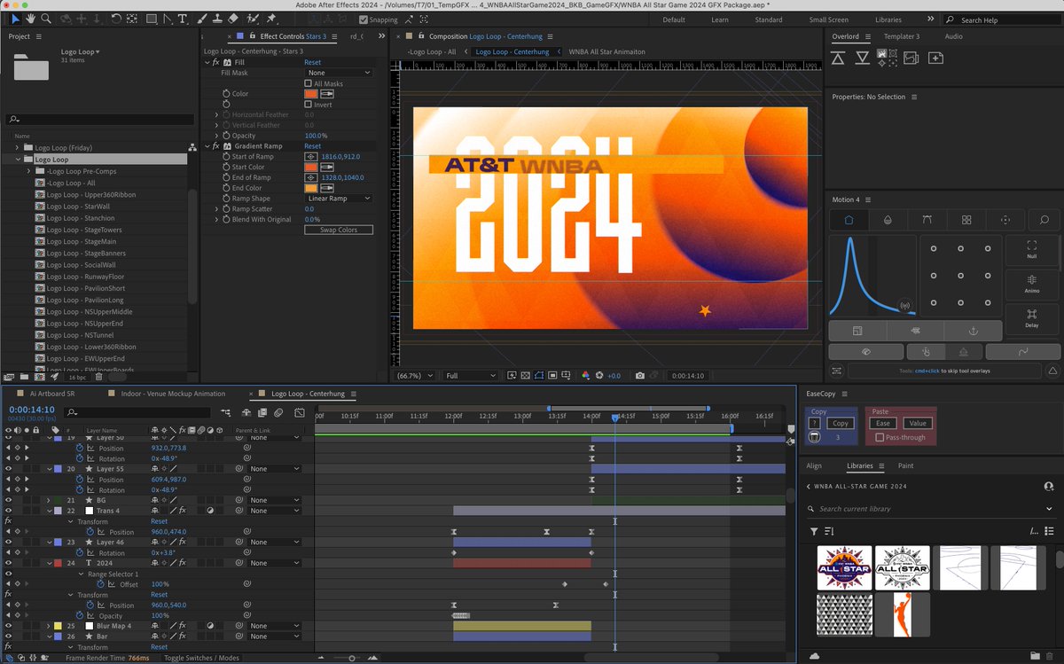Open the Ai Artboard SR timeline tab
This screenshot has height=664, width=1064.
(53, 393)
